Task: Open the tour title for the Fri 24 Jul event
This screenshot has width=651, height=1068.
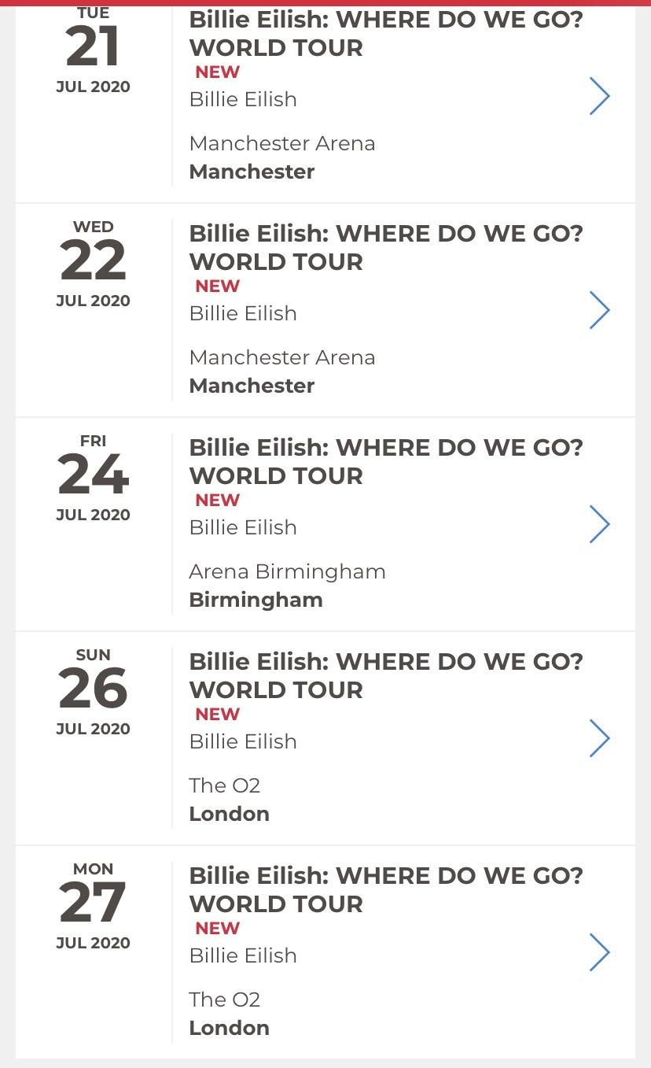Action: (x=386, y=461)
